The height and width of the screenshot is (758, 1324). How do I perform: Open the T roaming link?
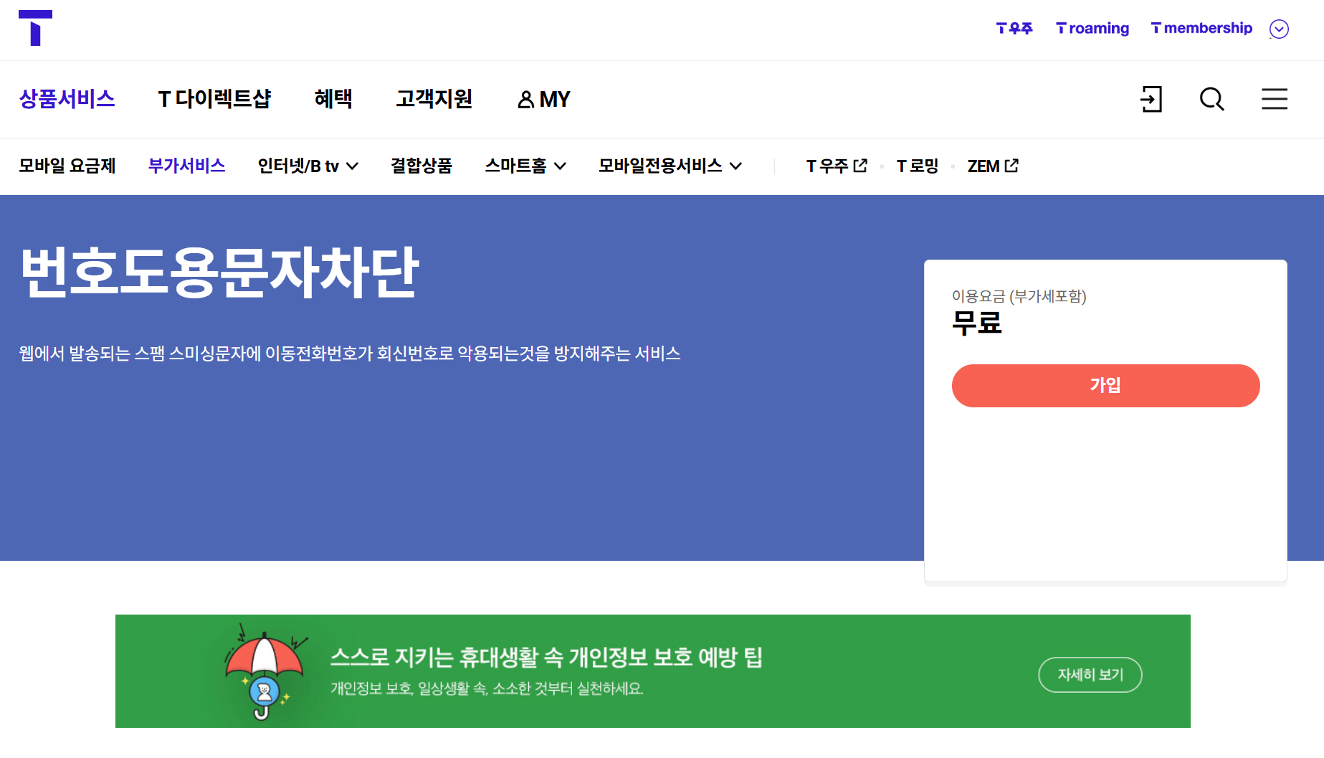pyautogui.click(x=1091, y=28)
